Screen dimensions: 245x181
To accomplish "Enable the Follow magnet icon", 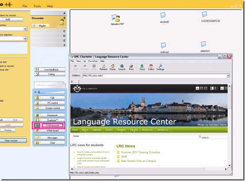I will pos(151,67).
